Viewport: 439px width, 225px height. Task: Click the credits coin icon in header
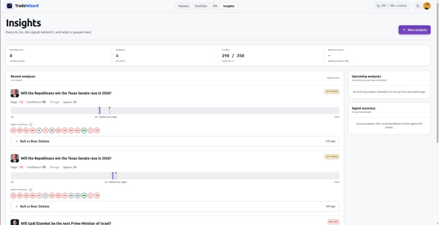pos(378,6)
